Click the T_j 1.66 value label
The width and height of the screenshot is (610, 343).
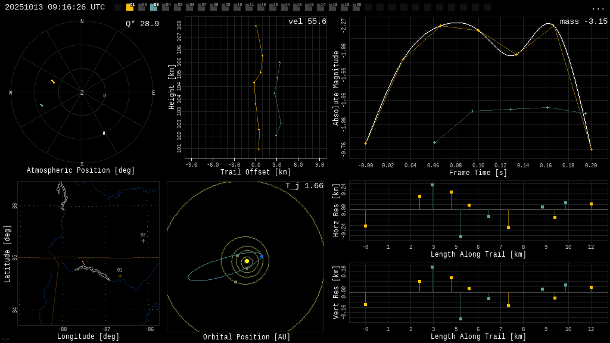(x=304, y=186)
